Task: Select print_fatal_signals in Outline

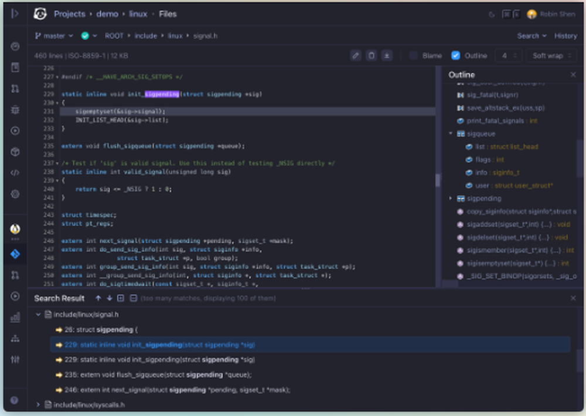Action: tap(495, 121)
